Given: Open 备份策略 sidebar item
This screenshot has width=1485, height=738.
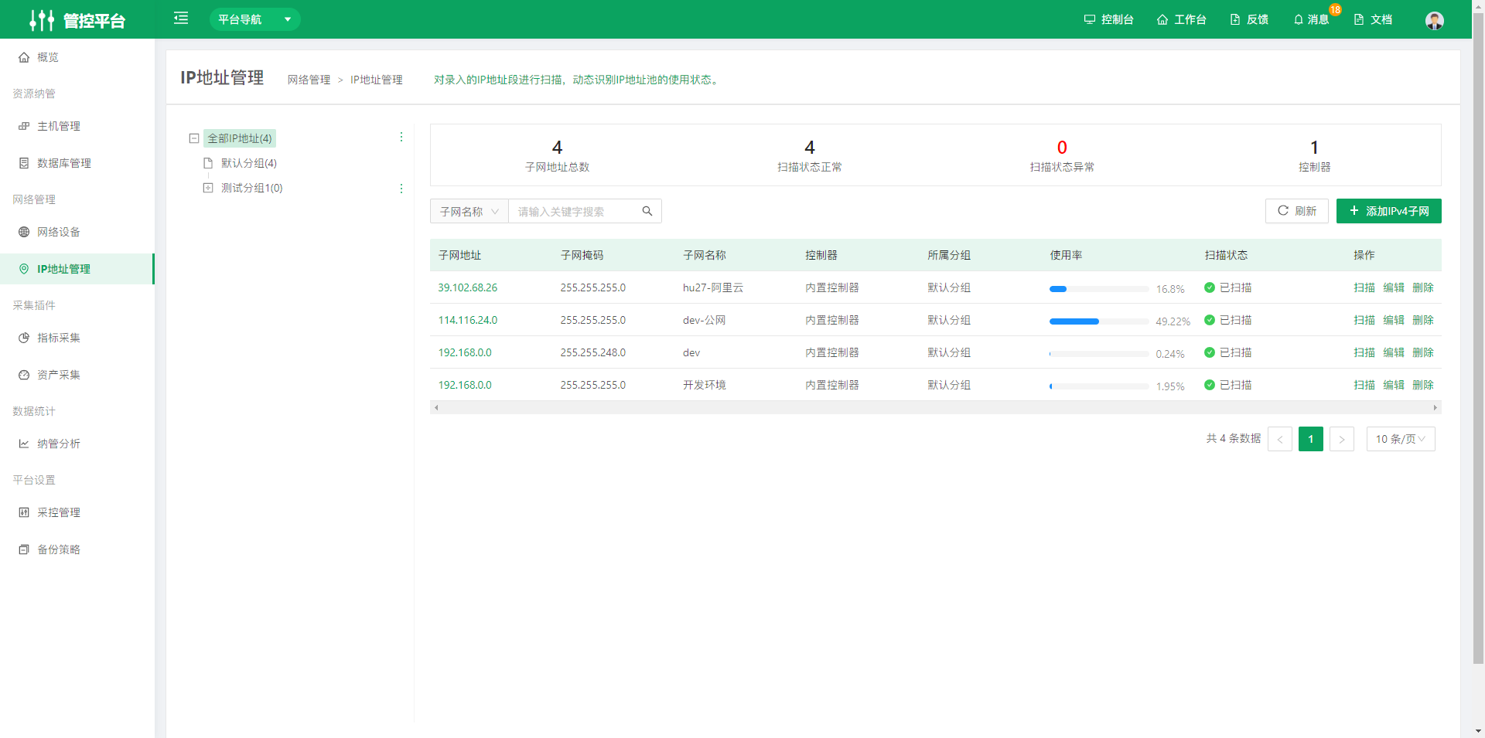Looking at the screenshot, I should click(77, 549).
